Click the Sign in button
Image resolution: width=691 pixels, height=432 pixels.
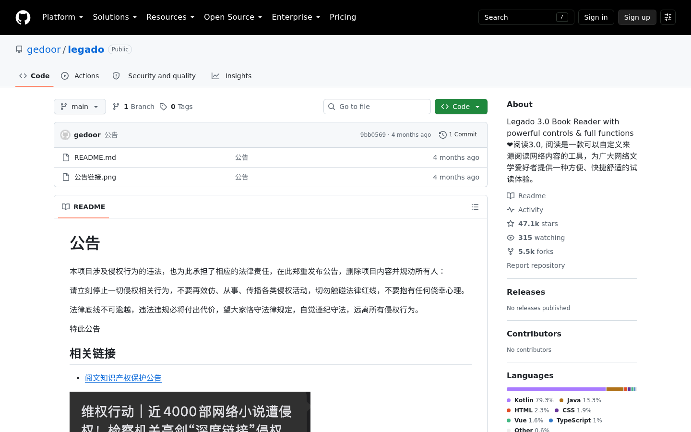[x=596, y=17]
